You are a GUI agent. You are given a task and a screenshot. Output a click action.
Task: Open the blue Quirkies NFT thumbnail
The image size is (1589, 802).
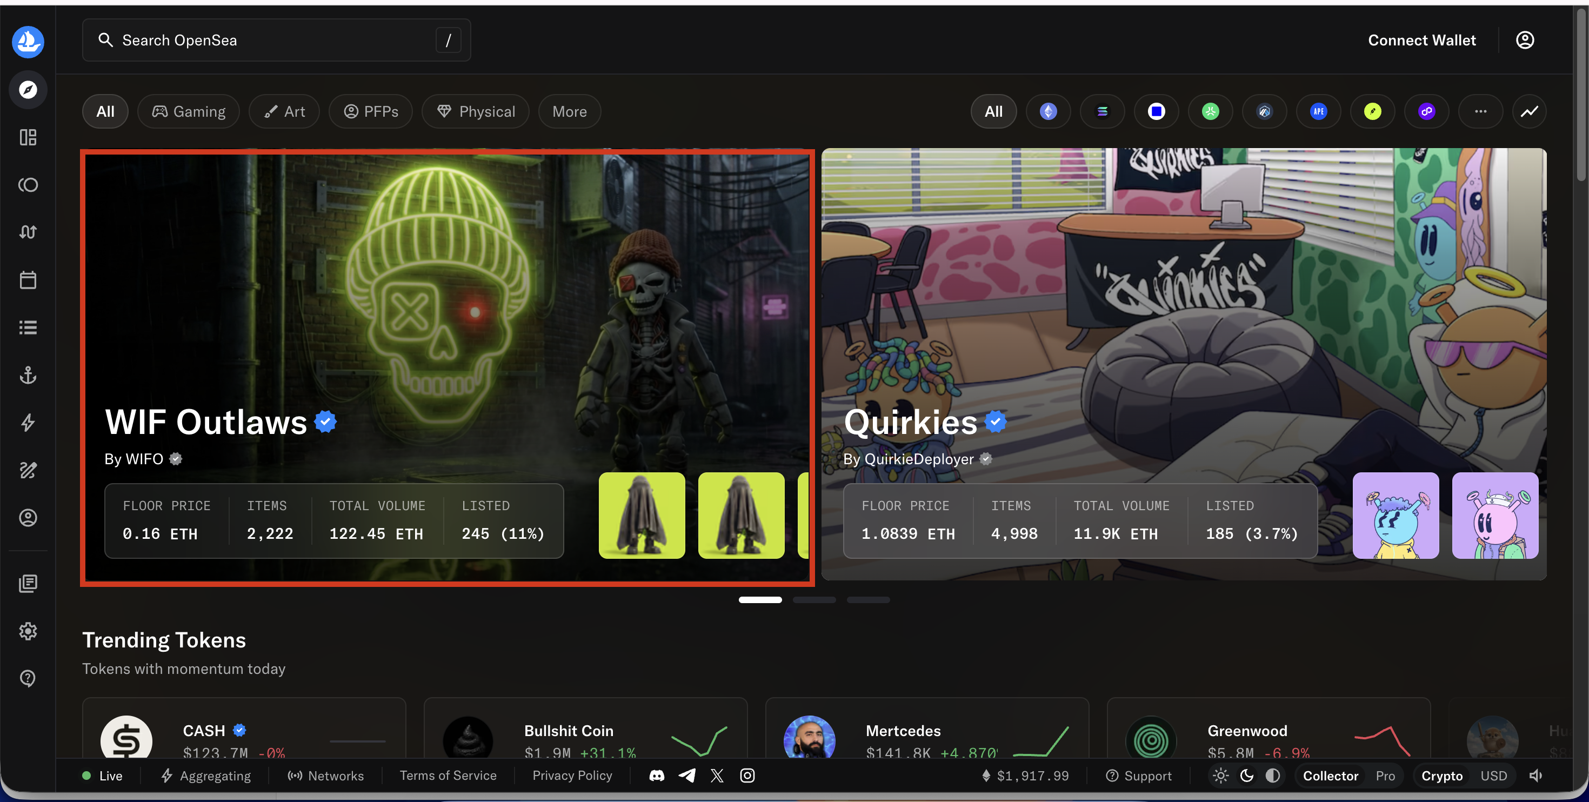1396,516
